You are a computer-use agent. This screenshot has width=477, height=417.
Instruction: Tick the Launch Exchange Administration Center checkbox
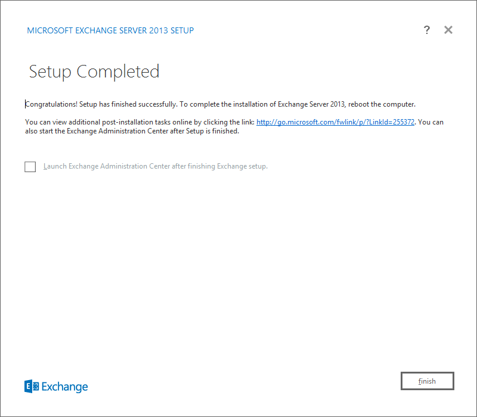[30, 167]
